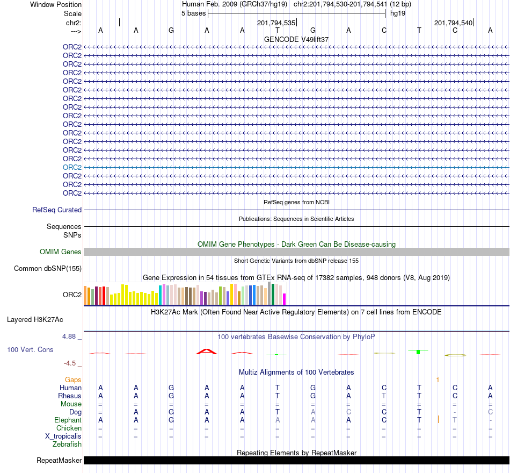Viewport: 510px width, 473px height.
Task: Click the Common dbSNP(155) track label
Action: [x=48, y=269]
